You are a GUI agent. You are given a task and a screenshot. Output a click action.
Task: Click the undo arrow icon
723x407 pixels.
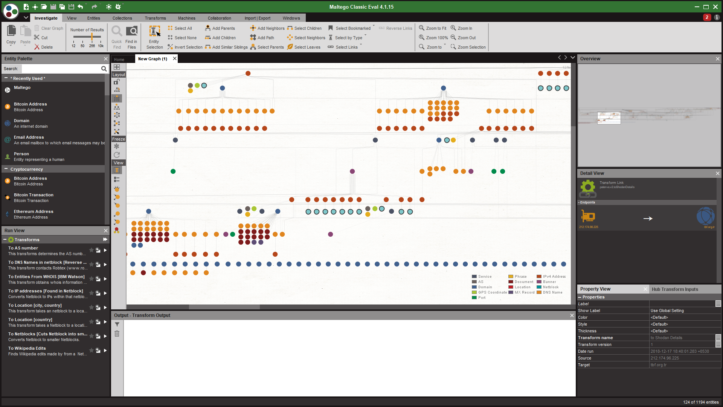[x=80, y=7]
